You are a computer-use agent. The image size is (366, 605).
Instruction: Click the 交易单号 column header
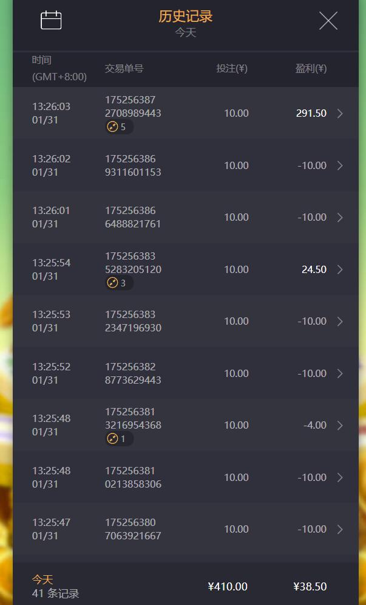(x=124, y=69)
